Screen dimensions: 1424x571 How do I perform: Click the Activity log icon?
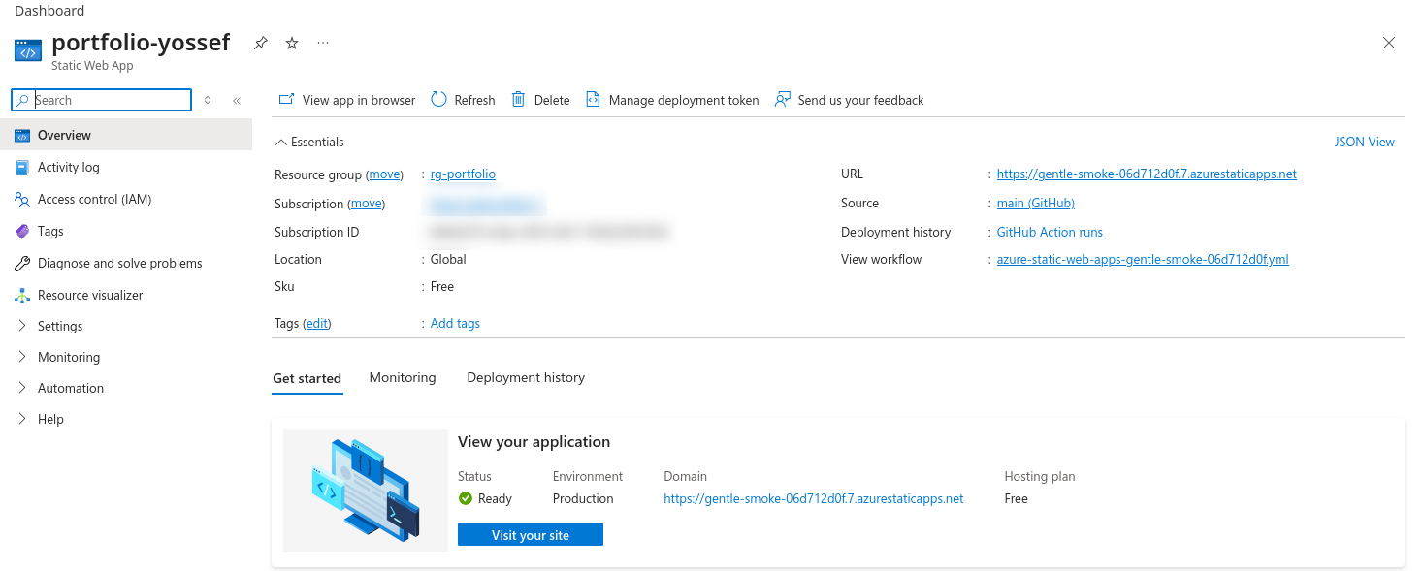tap(22, 167)
